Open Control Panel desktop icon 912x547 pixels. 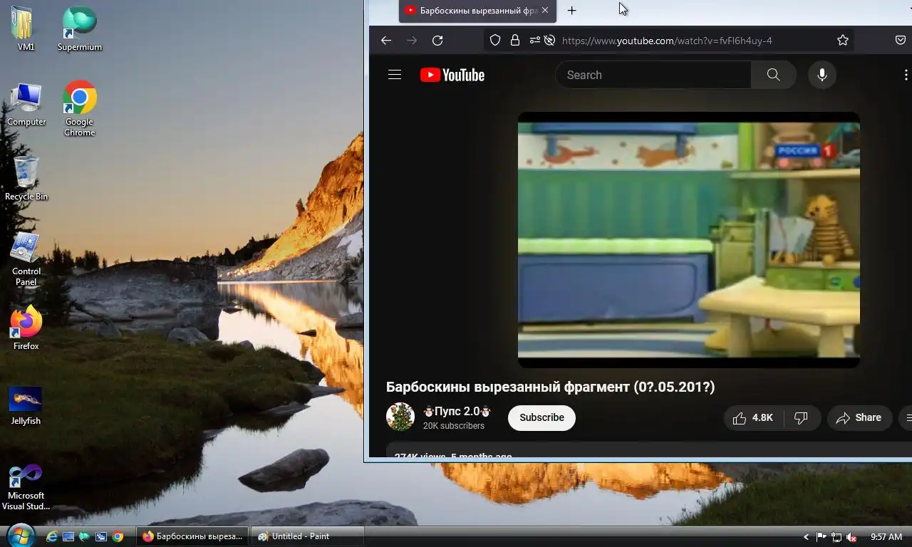click(26, 259)
